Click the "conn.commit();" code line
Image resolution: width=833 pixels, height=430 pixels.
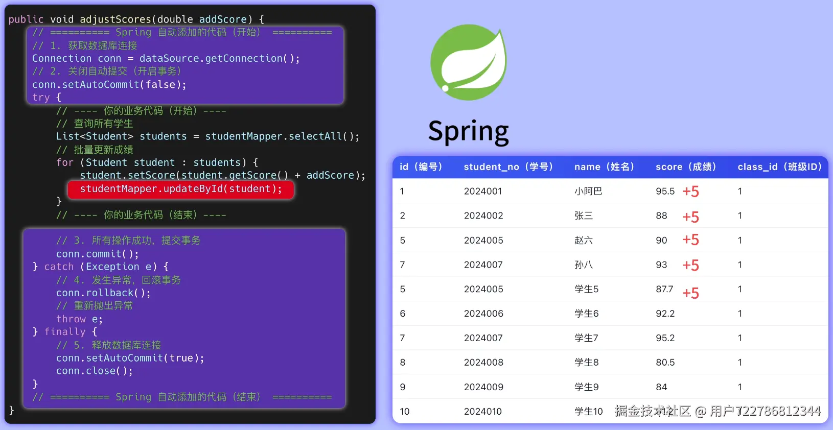pyautogui.click(x=98, y=254)
